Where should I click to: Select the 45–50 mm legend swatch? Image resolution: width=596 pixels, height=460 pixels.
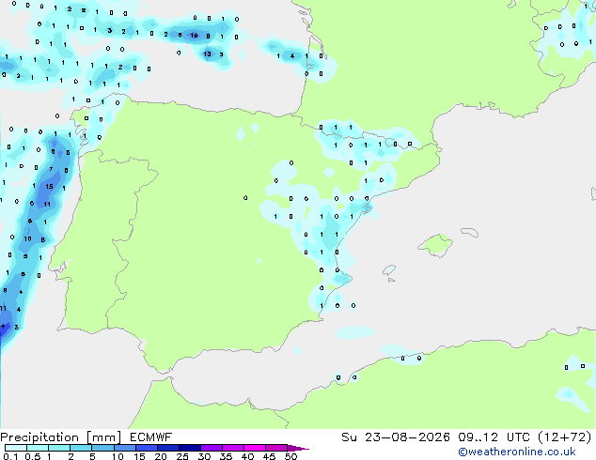tap(276, 448)
